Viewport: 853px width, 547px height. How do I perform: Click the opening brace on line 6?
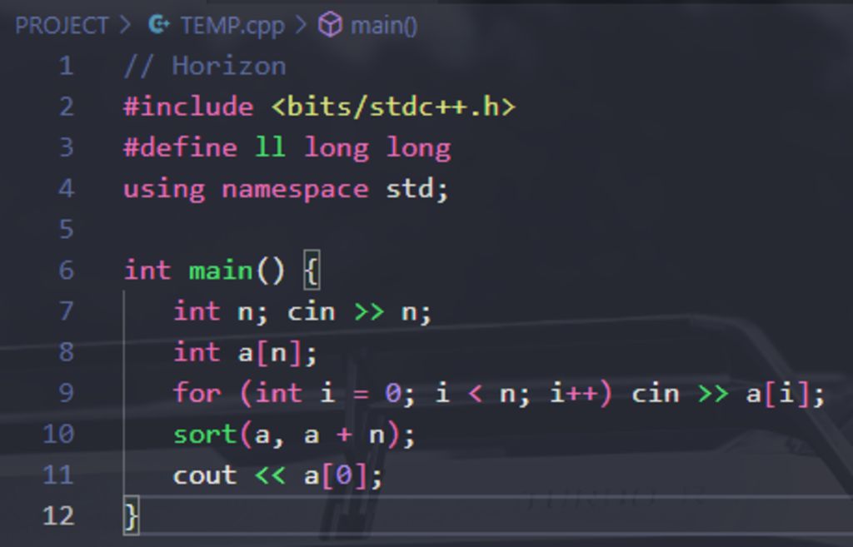point(312,271)
